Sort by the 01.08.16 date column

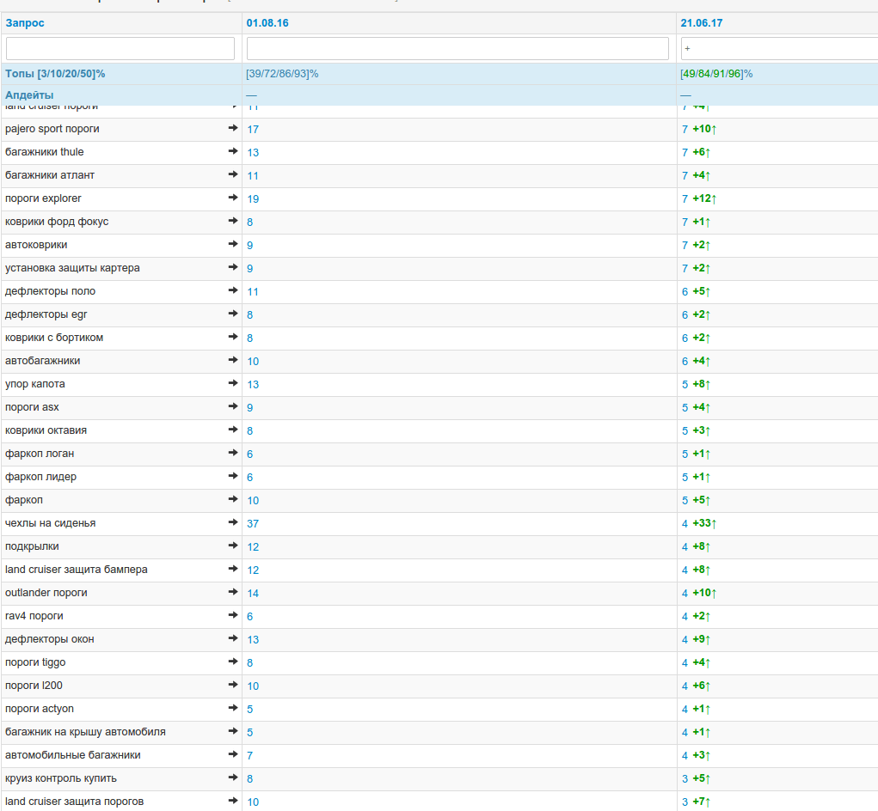pyautogui.click(x=267, y=23)
